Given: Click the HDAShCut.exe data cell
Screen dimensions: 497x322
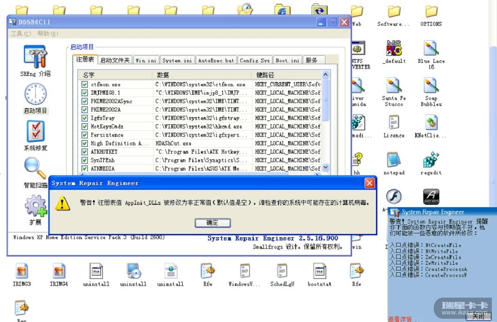Looking at the screenshot, I should tap(173, 143).
